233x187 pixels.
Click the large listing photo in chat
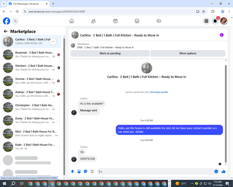(146, 68)
